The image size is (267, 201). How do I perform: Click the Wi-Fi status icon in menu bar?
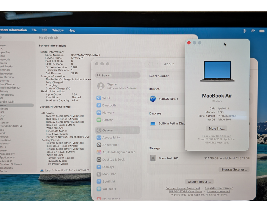(253, 31)
